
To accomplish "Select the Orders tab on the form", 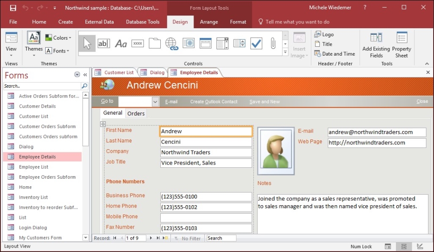I will pyautogui.click(x=136, y=113).
